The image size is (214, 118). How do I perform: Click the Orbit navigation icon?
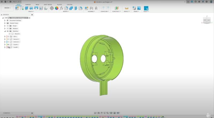(95, 113)
